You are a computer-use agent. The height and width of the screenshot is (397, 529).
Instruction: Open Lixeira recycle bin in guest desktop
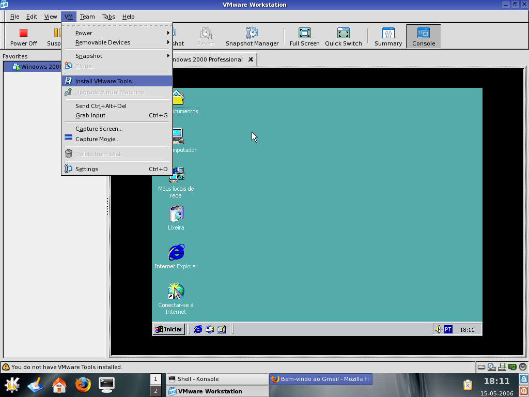(x=176, y=218)
